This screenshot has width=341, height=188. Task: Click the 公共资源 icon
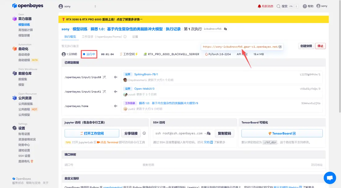pyautogui.click(x=15, y=98)
